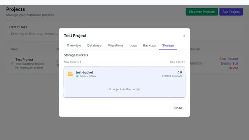Click 'Created 4/9/2026' in bucket card
Image resolution: width=249 pixels, height=140 pixels.
172,76
